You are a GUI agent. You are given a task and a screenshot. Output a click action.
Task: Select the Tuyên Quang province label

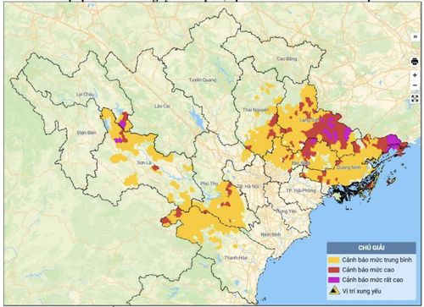(x=203, y=79)
